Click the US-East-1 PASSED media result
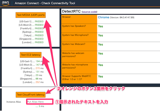Image resolution: width=160 pixels, height=111 pixels. click(x=32, y=21)
